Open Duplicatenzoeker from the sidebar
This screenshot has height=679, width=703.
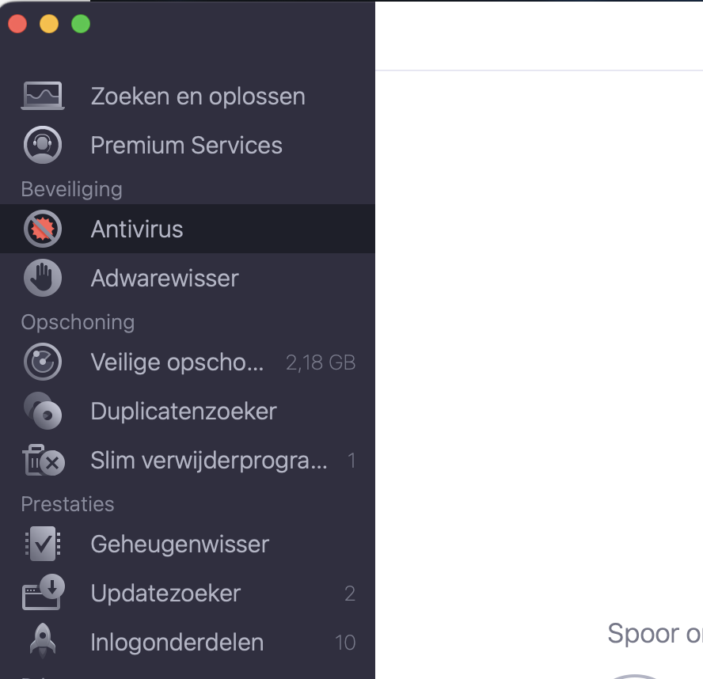click(x=183, y=411)
